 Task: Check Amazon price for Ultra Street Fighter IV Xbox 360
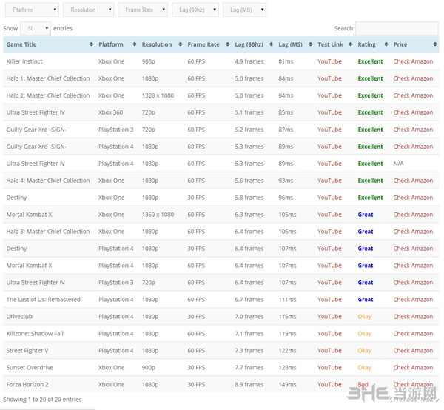pyautogui.click(x=413, y=112)
